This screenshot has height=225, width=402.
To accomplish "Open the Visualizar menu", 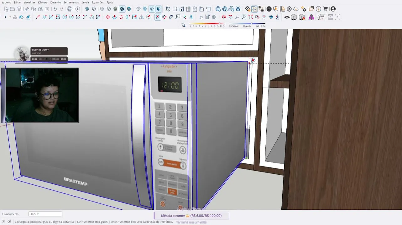I will pyautogui.click(x=29, y=2).
